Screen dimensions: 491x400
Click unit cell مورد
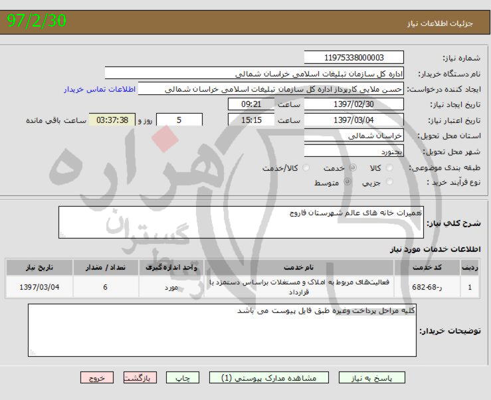click(171, 287)
